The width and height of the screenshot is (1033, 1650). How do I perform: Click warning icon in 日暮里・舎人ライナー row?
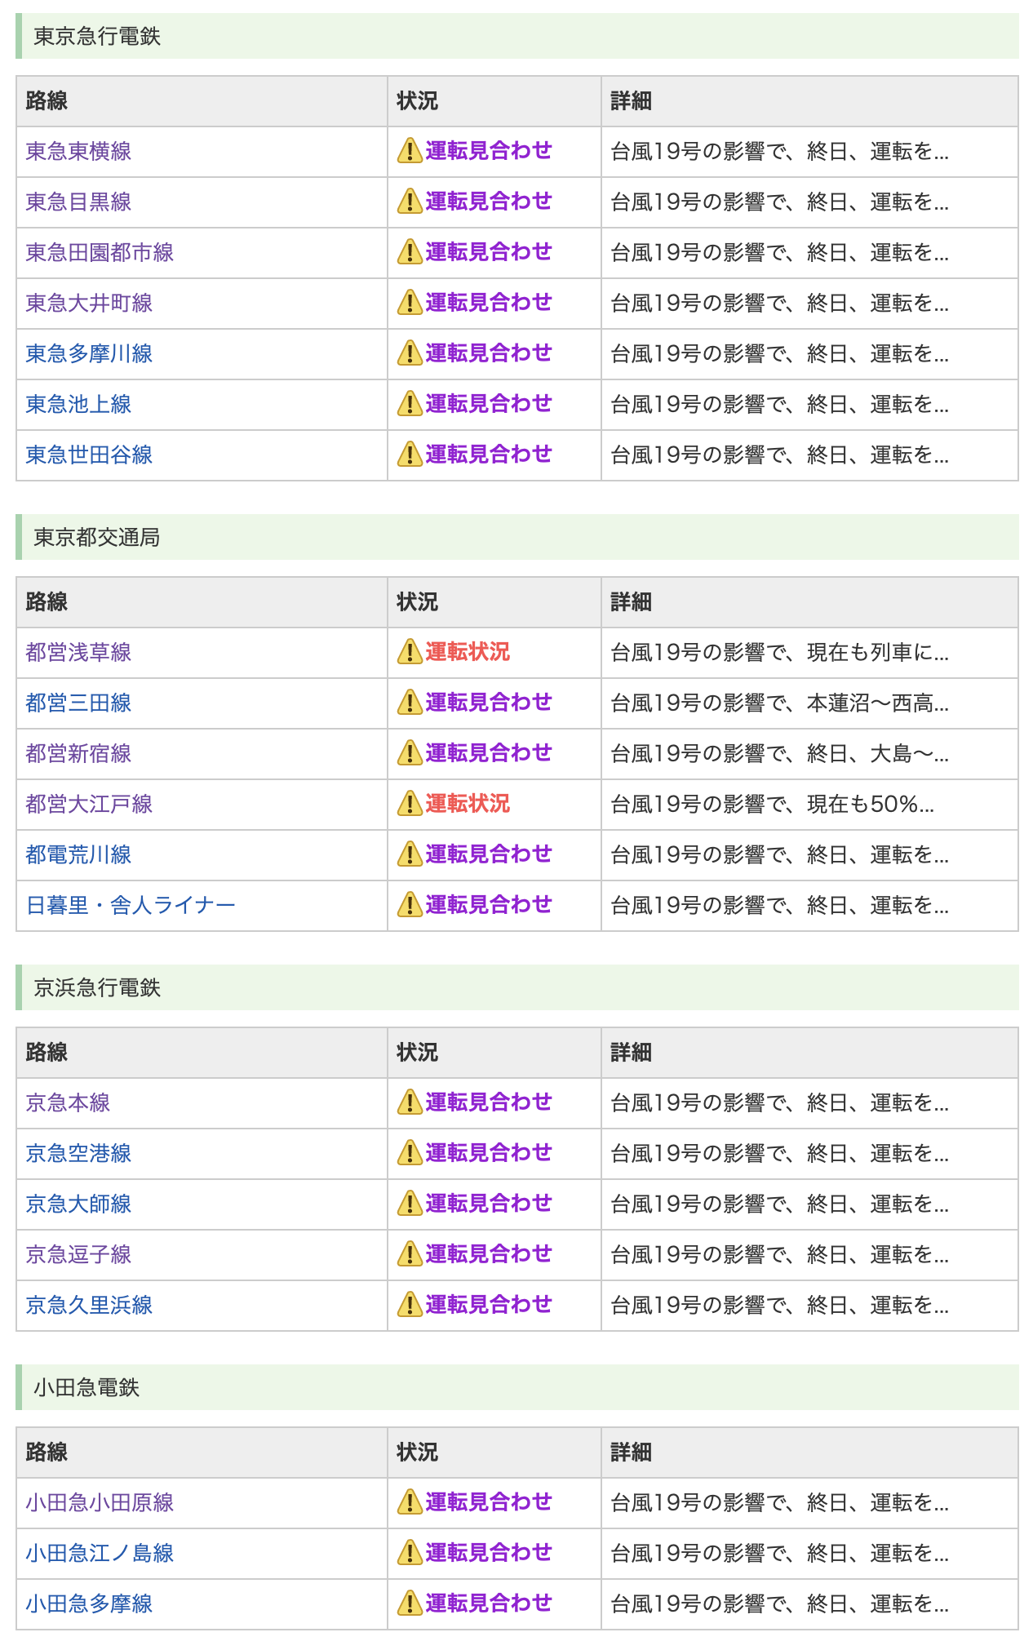(x=410, y=905)
